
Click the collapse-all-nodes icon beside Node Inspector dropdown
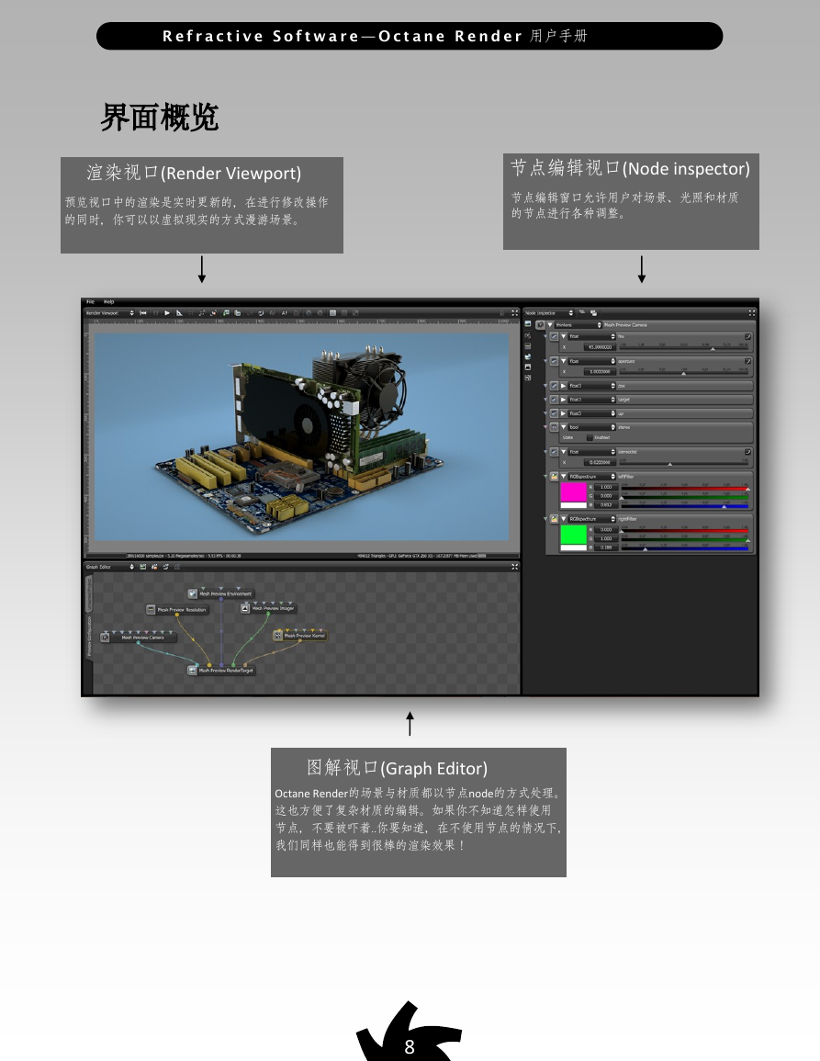click(582, 312)
